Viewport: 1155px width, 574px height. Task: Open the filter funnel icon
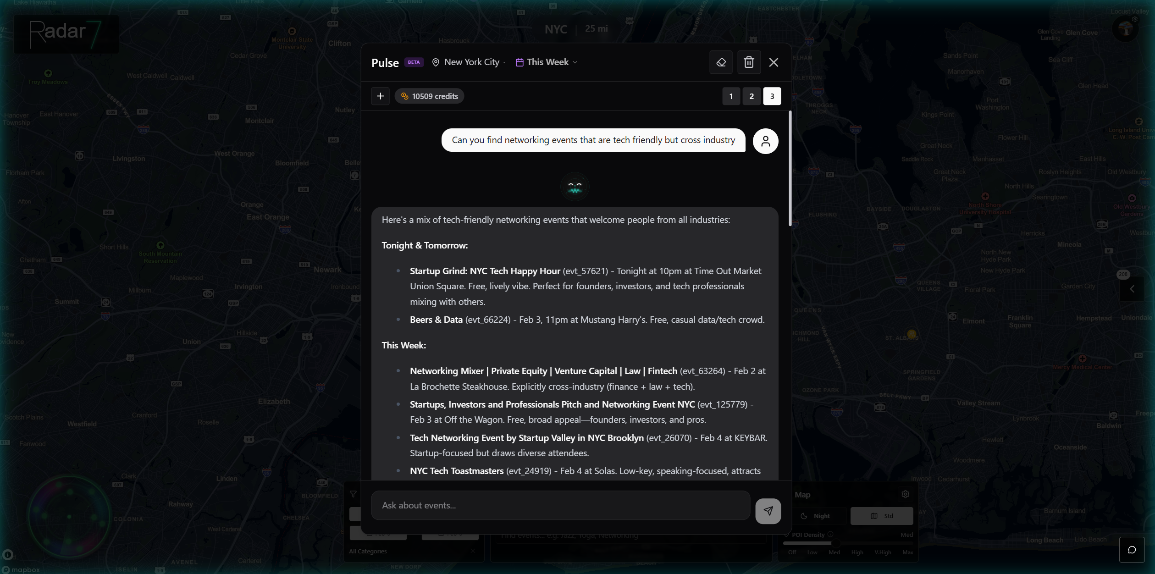(x=353, y=494)
